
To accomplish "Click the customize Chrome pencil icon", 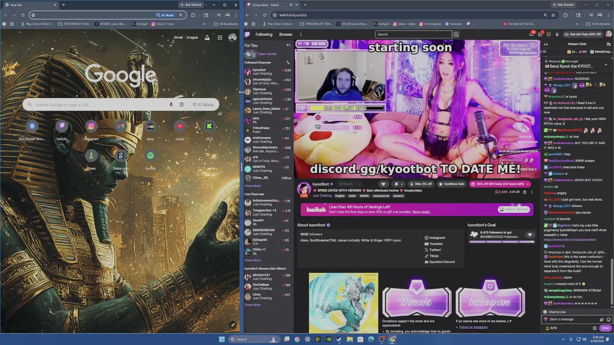I will [233, 325].
